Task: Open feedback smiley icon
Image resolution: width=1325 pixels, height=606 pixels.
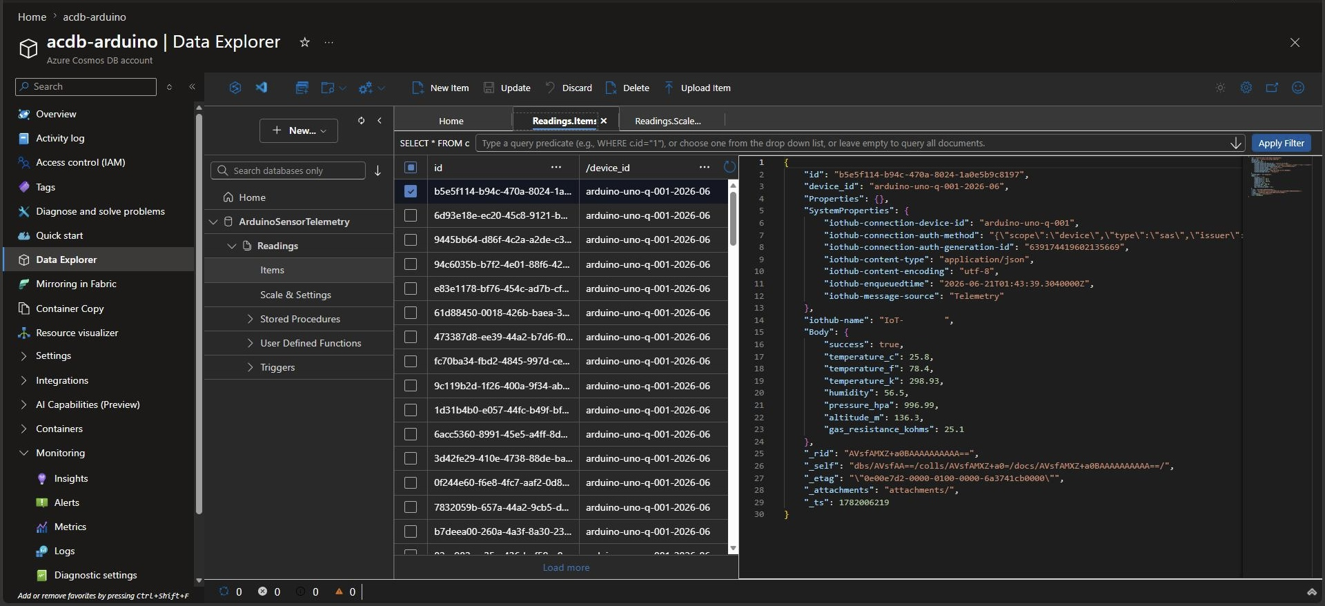Action: pos(1298,88)
